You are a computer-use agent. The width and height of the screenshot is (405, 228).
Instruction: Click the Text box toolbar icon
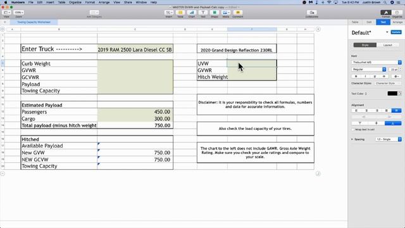(203, 13)
